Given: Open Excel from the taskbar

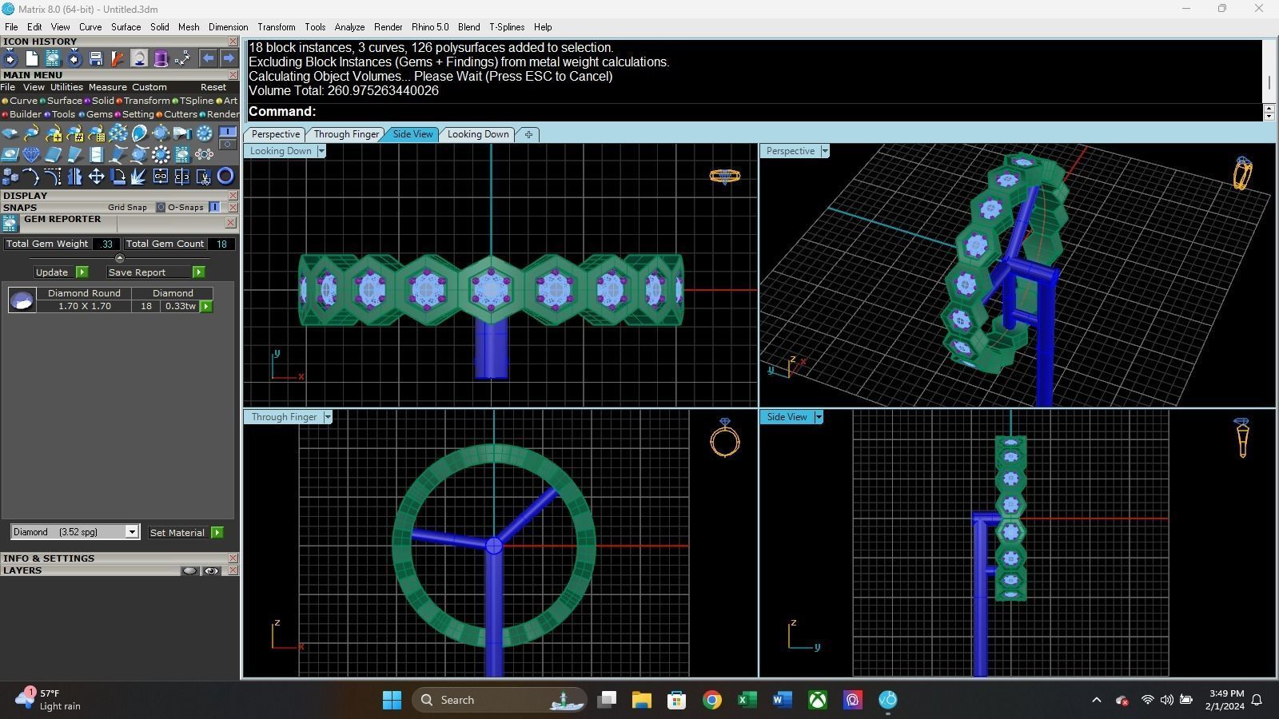Looking at the screenshot, I should point(747,700).
